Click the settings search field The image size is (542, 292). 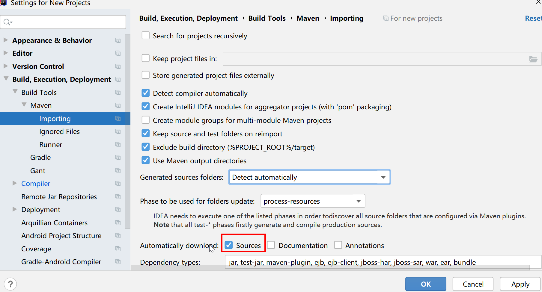63,22
